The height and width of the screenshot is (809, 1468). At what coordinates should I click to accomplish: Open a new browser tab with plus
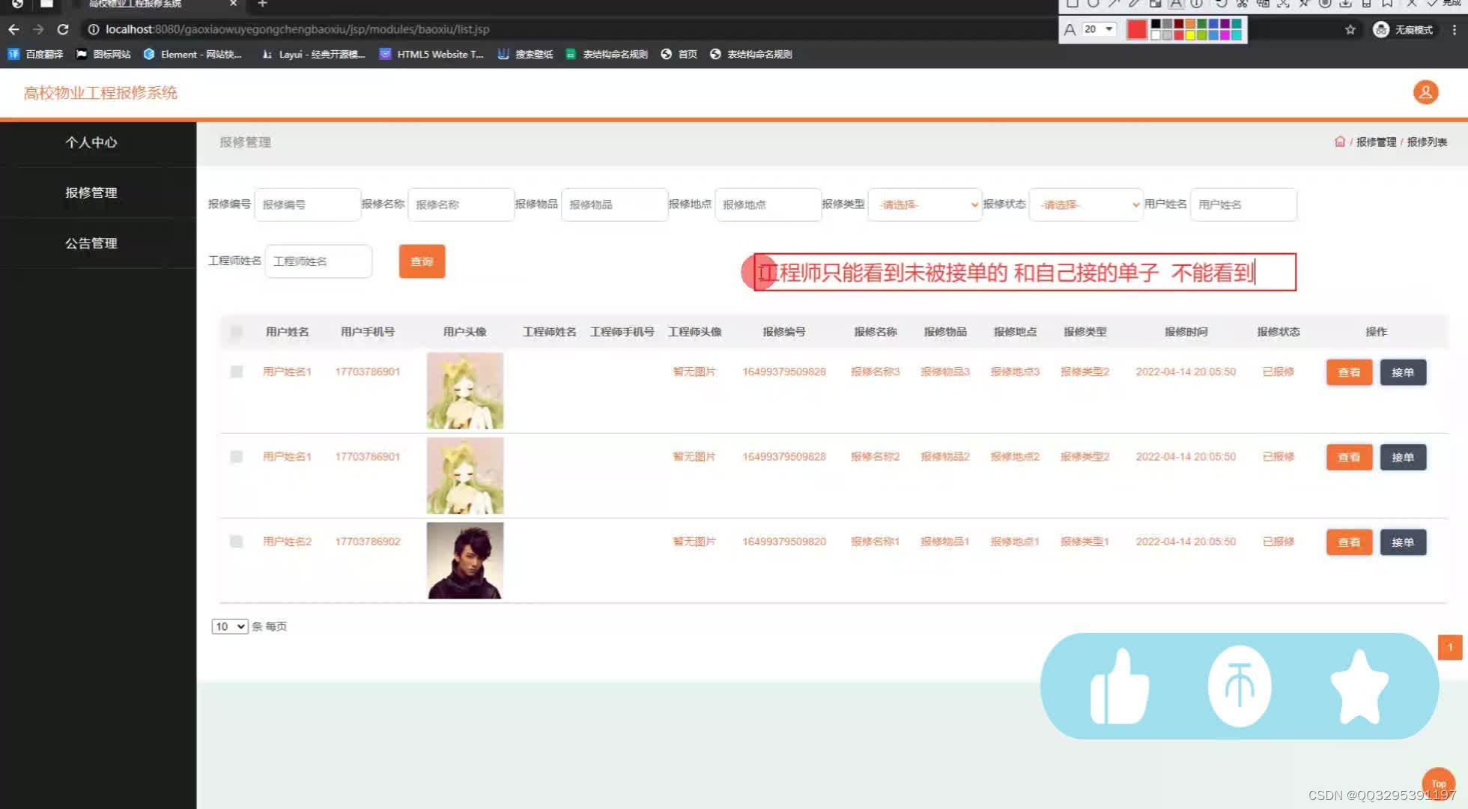click(262, 4)
